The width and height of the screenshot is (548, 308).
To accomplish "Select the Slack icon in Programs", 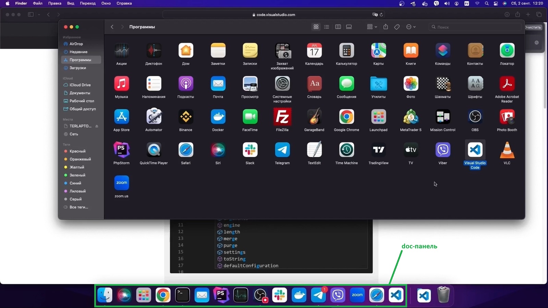I will (250, 150).
